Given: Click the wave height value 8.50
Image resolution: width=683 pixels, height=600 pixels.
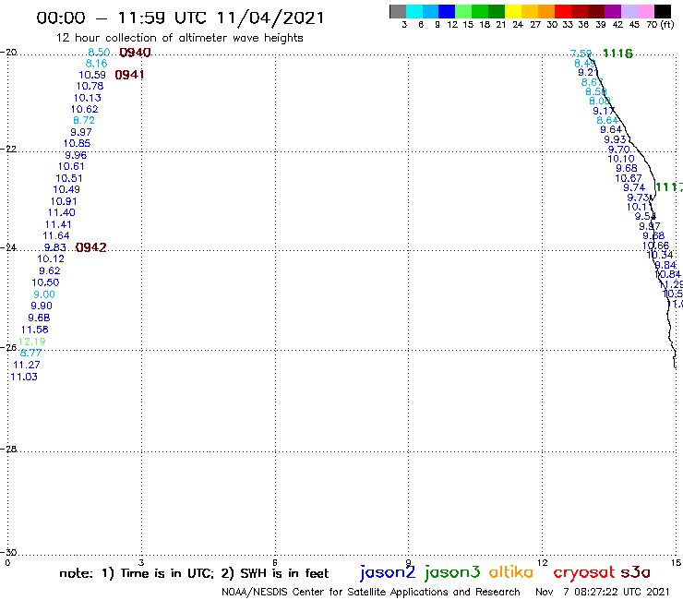Looking at the screenshot, I should coord(99,53).
